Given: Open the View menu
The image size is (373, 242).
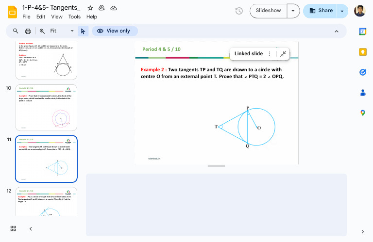Looking at the screenshot, I should point(57,17).
